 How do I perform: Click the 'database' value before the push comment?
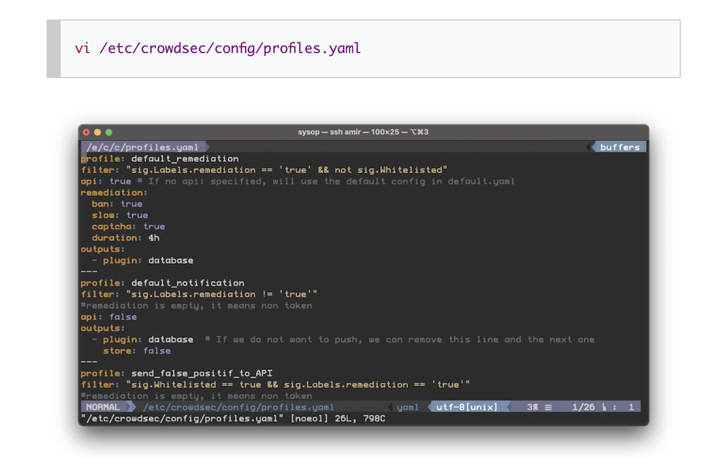coord(171,339)
